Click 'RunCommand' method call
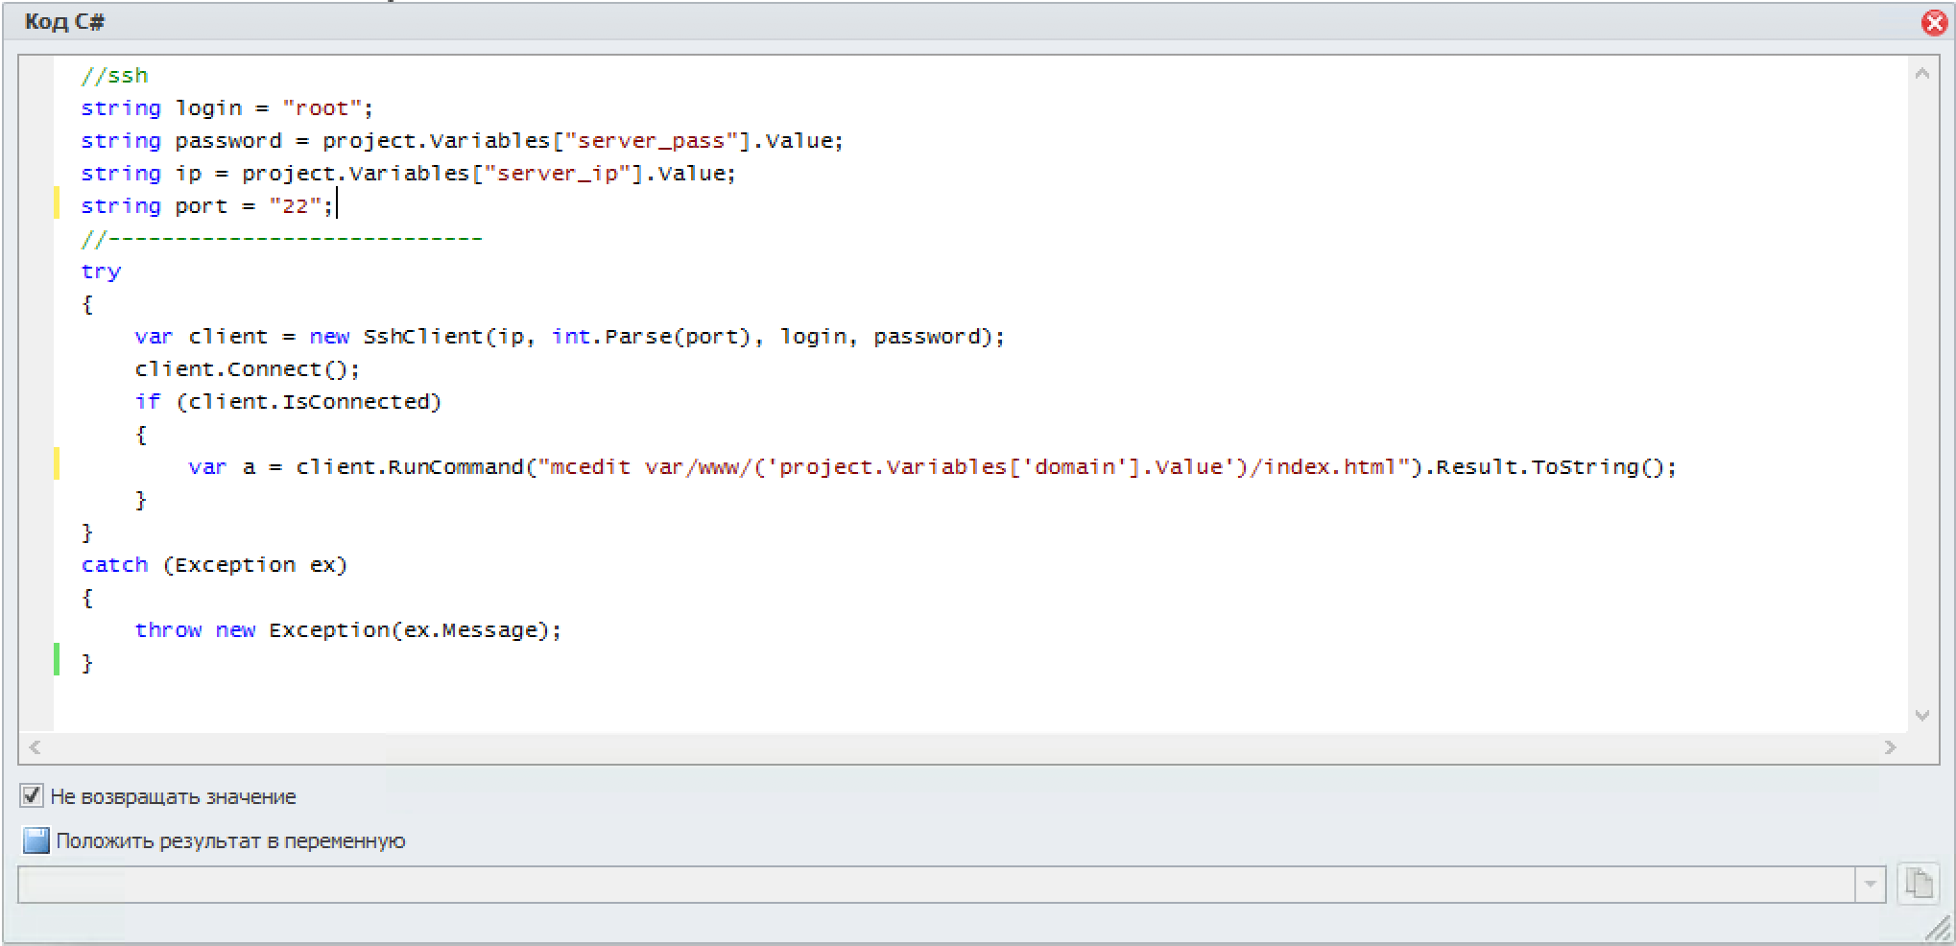Viewport: 1956px width, 946px height. (456, 467)
